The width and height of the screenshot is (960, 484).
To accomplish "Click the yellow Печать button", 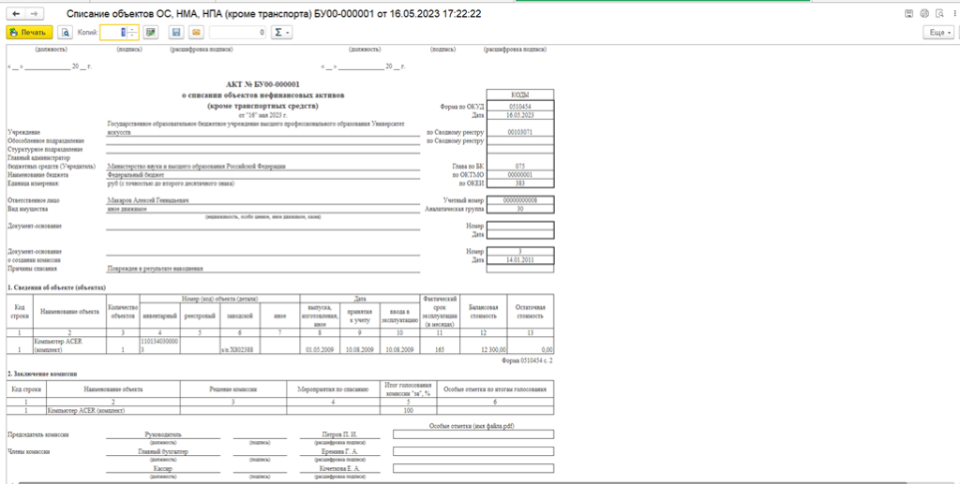I will 29,33.
